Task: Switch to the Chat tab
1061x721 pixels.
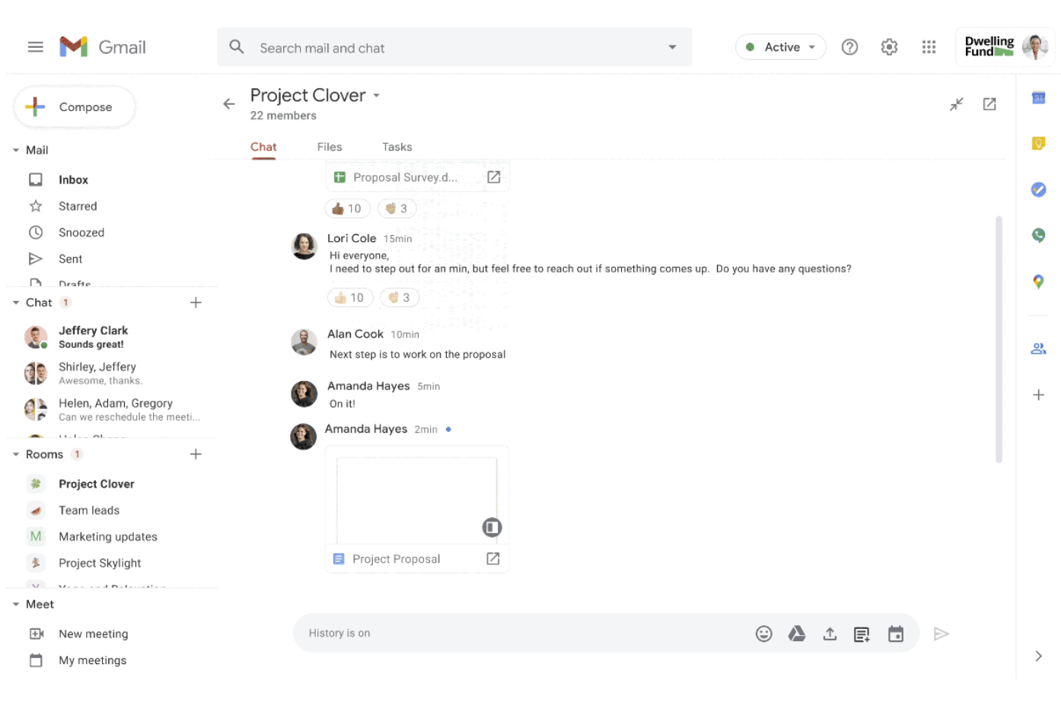Action: click(263, 147)
